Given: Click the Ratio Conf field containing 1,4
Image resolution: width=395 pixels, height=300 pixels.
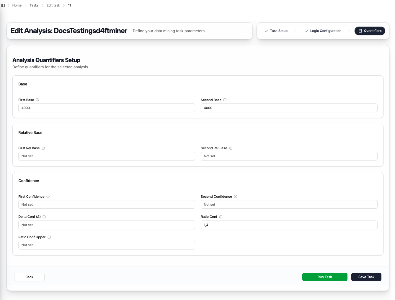Looking at the screenshot, I should point(289,225).
